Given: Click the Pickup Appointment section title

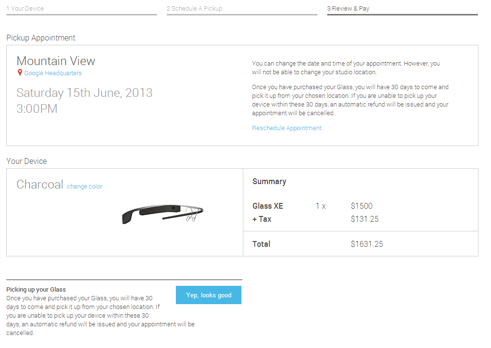Looking at the screenshot, I should pyautogui.click(x=41, y=38).
